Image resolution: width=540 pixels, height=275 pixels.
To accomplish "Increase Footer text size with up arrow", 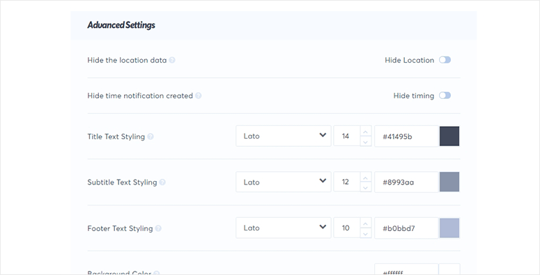I will click(365, 223).
